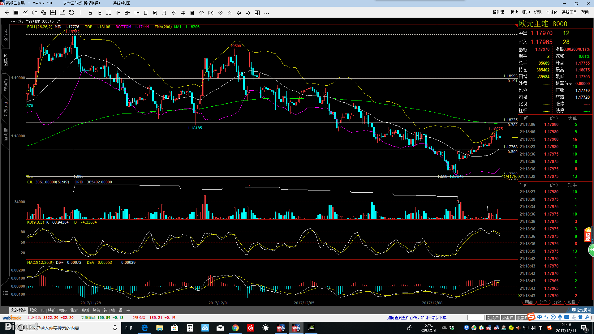The height and width of the screenshot is (334, 594).
Task: Click the 论坛提问 button
Action: point(582,310)
